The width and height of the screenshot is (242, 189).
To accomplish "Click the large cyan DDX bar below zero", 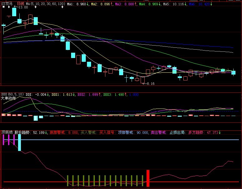I will coord(36,118).
